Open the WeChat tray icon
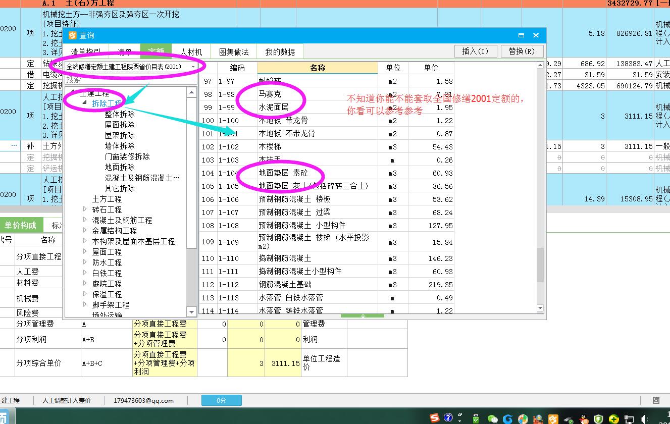670x424 pixels. coord(493,418)
